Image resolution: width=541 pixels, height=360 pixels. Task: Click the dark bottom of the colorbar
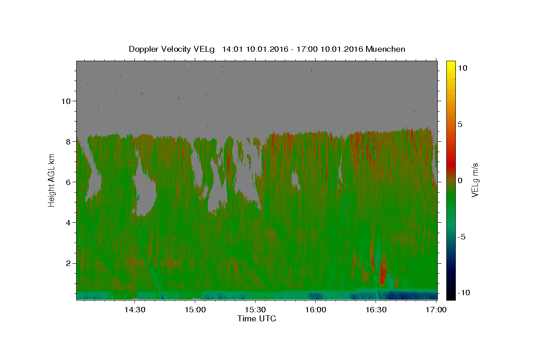450,295
